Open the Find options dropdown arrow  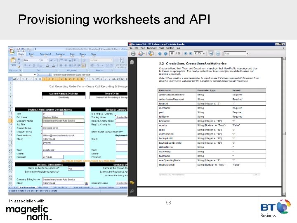click(247, 54)
